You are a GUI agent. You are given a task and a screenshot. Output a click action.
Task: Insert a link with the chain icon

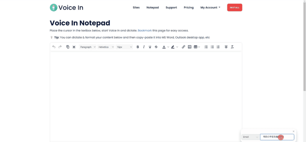pos(183,47)
